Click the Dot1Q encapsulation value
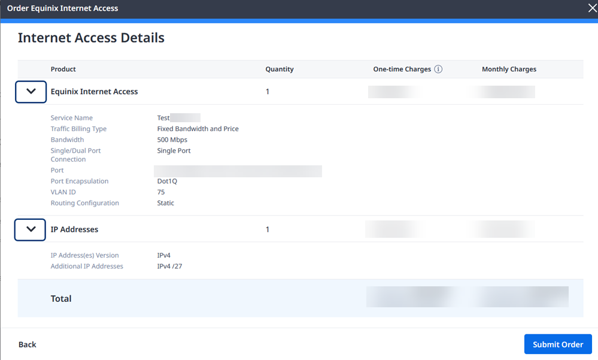598x360 pixels. (167, 181)
